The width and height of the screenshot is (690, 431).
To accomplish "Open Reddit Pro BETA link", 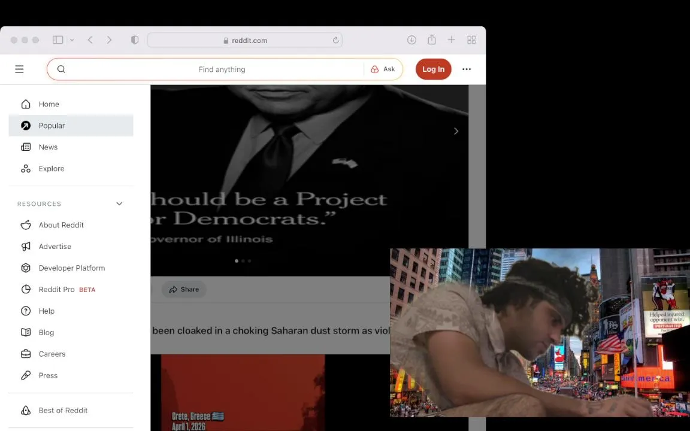I will click(71, 290).
